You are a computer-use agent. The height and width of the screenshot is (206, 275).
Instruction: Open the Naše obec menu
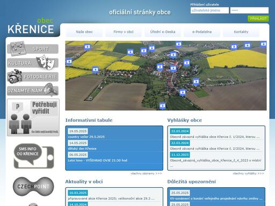pyautogui.click(x=84, y=32)
